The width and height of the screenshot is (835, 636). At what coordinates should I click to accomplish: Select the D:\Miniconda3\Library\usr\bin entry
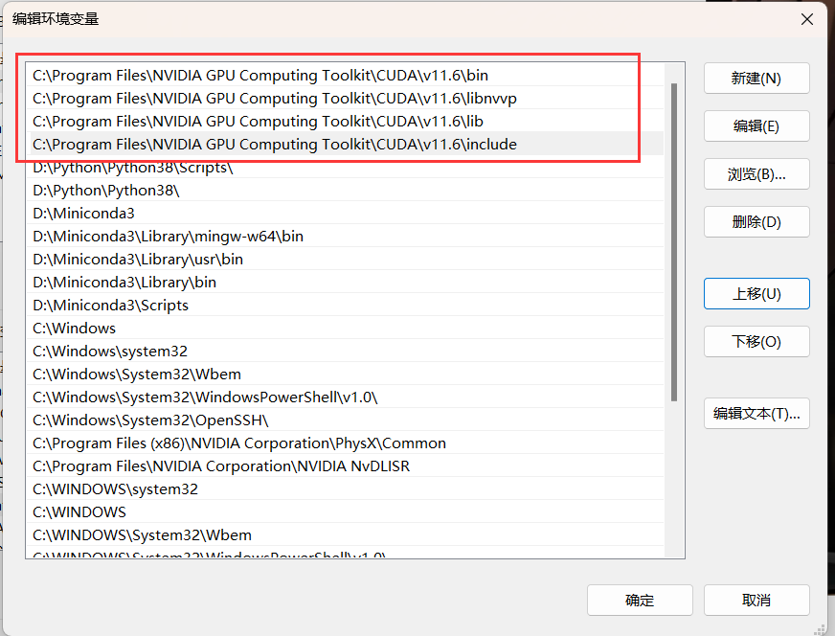click(347, 259)
